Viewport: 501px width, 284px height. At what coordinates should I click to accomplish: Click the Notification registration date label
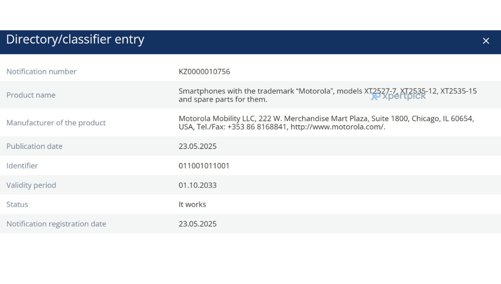pos(56,224)
